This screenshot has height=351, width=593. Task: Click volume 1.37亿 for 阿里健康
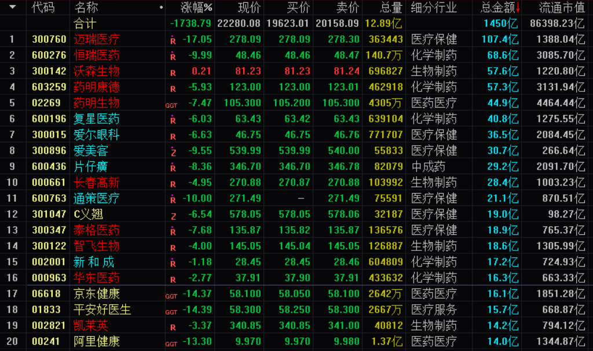(387, 342)
